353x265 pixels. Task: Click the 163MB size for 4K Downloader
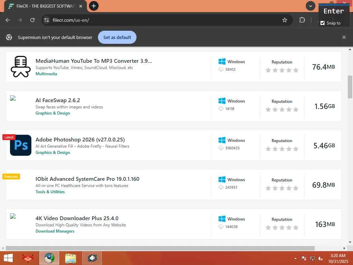tap(325, 224)
